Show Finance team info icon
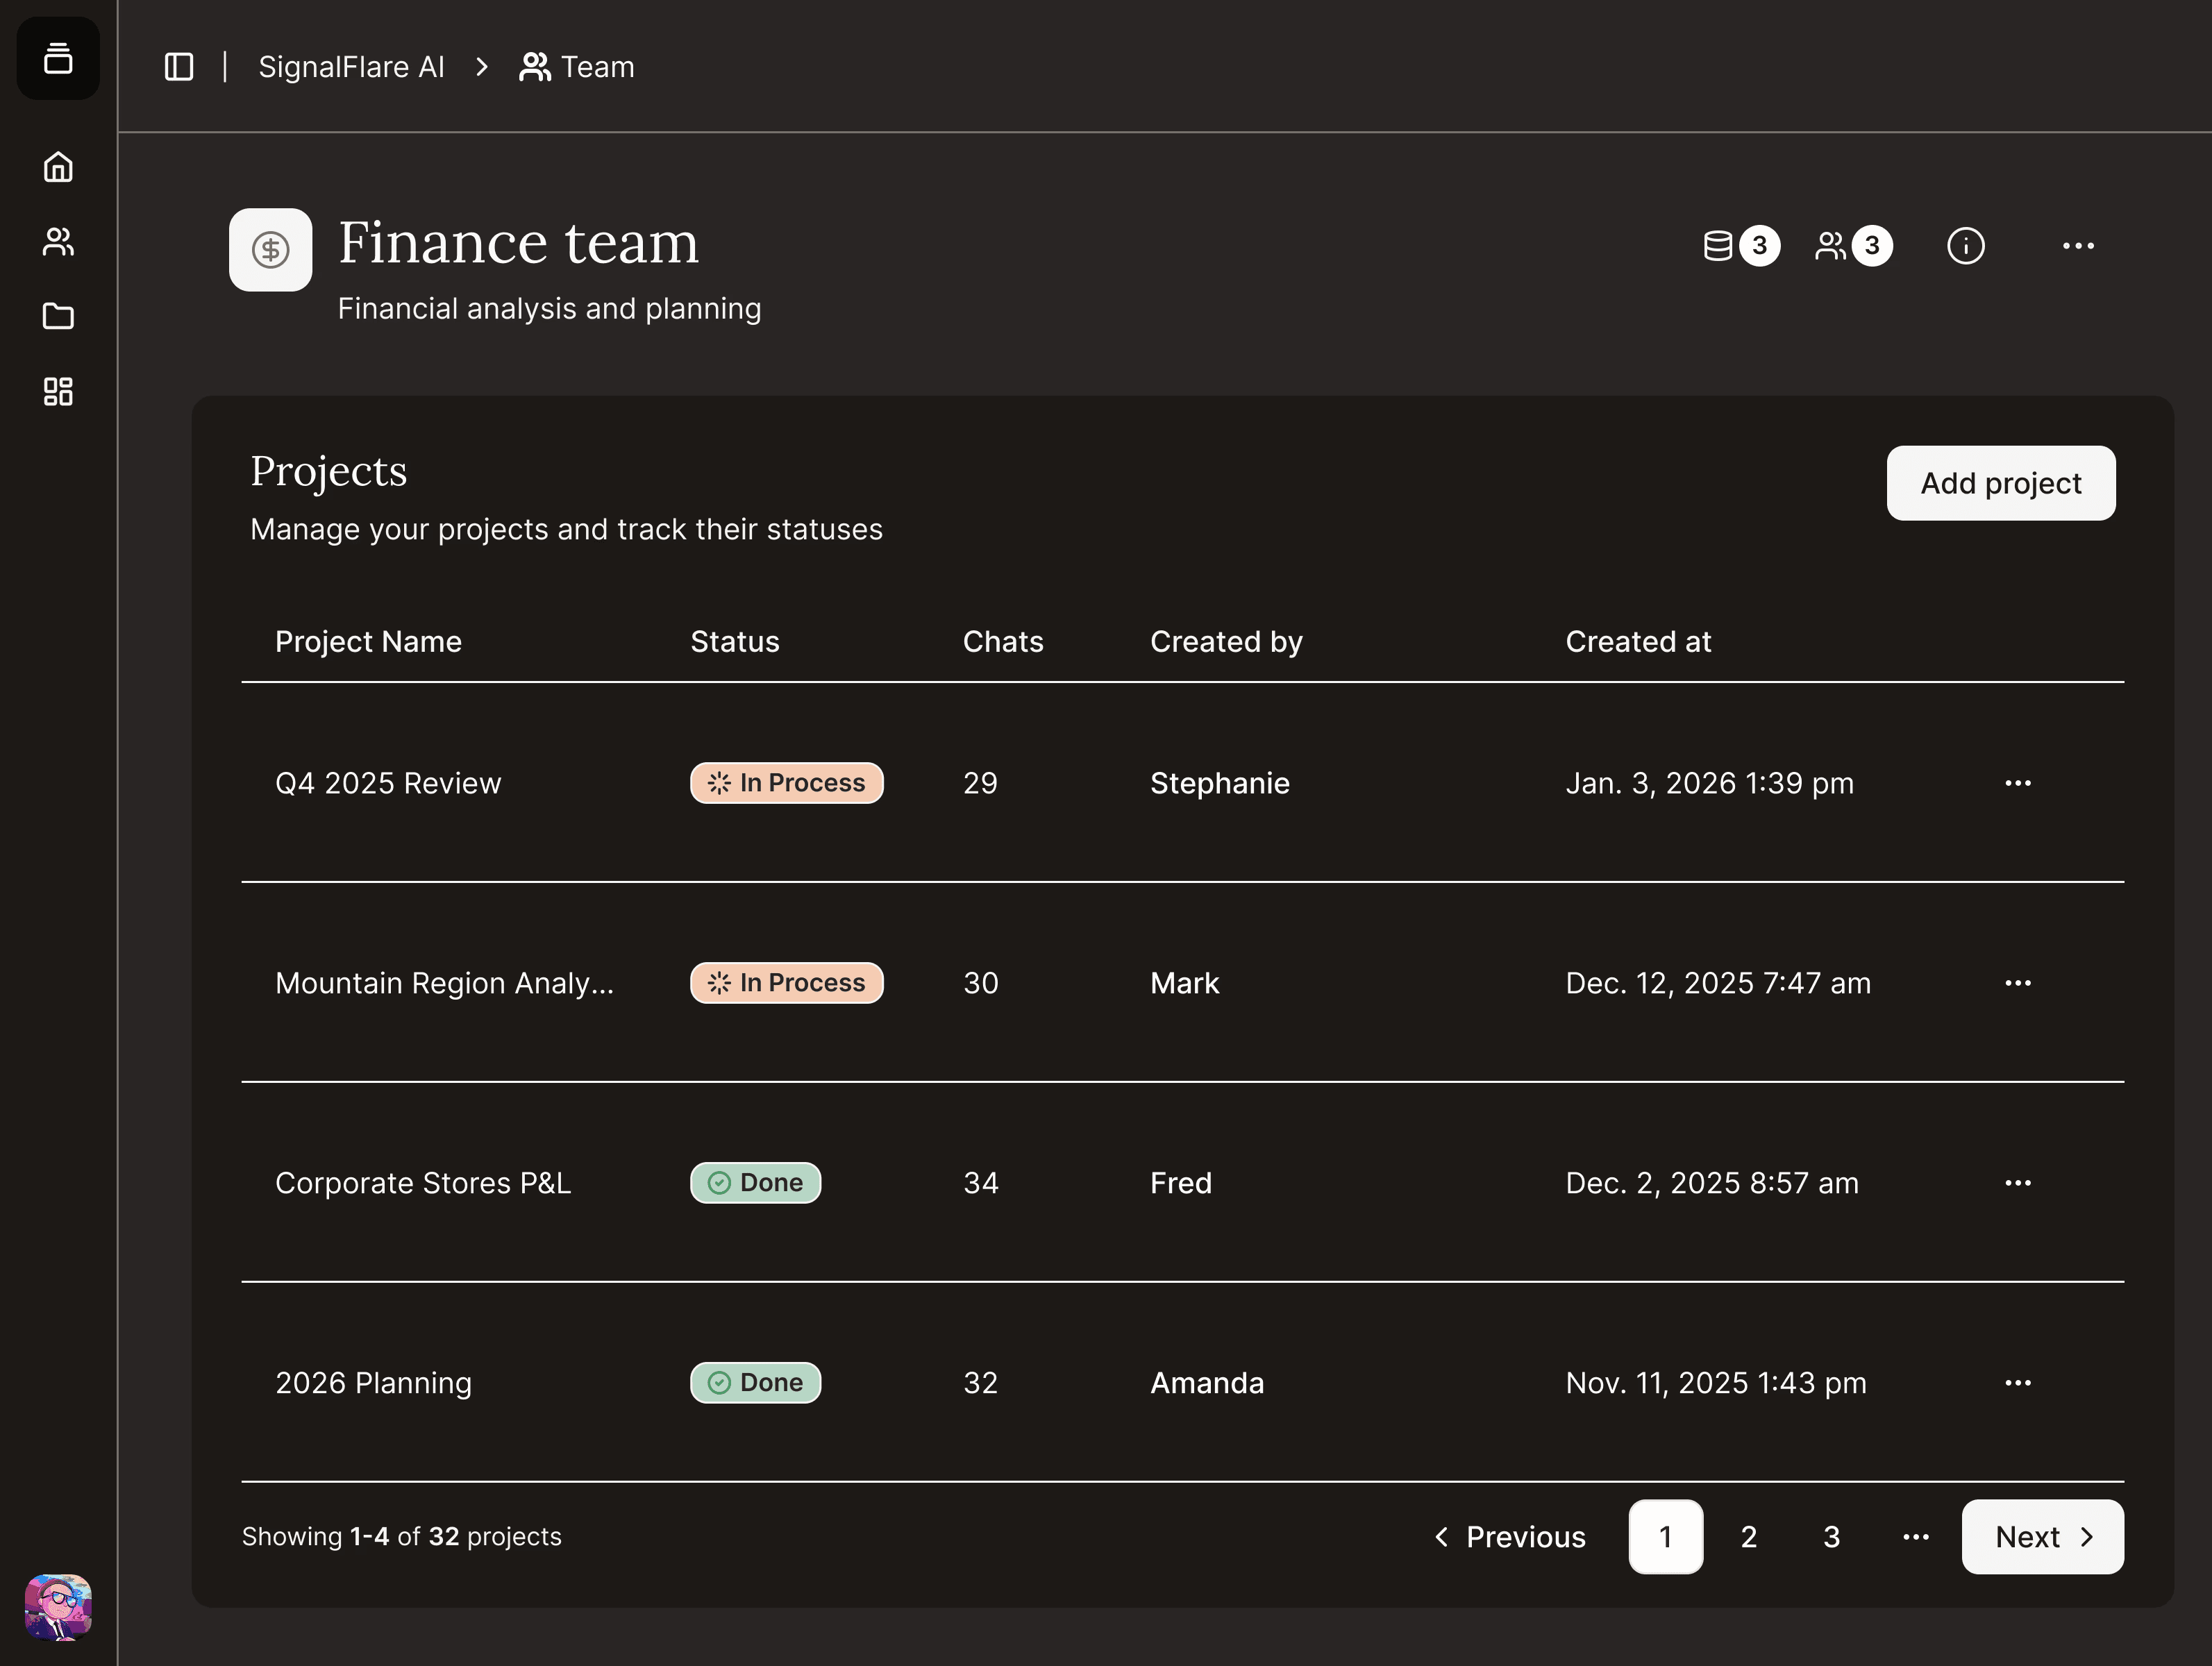2212x1666 pixels. point(1965,246)
